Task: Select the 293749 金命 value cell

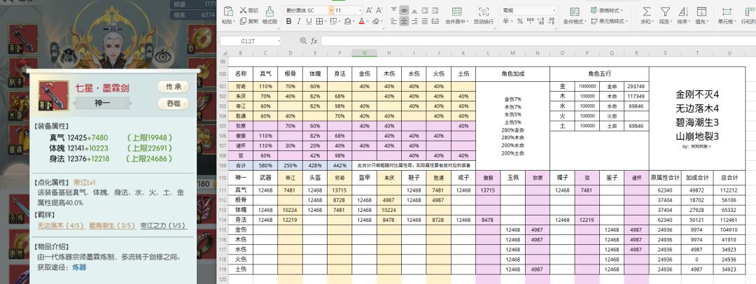Action: (x=636, y=86)
